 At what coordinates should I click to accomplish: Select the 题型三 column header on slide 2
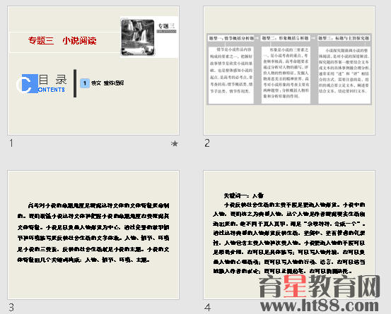click(344, 38)
